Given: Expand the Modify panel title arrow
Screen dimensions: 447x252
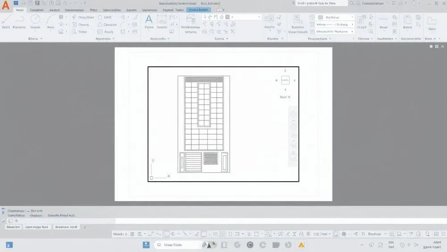Looking at the screenshot, I should click(114, 38).
